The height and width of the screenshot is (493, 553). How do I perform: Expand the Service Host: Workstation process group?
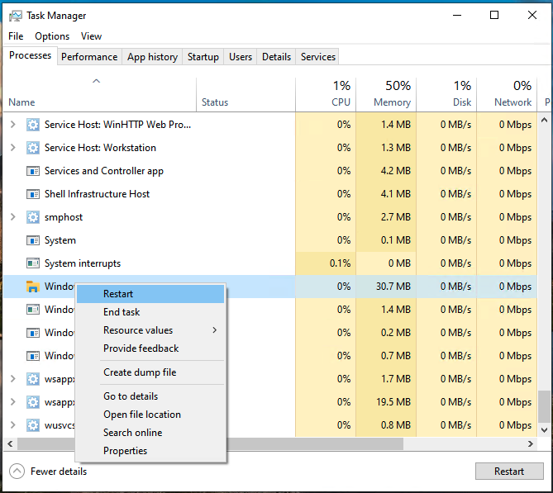[x=12, y=148]
